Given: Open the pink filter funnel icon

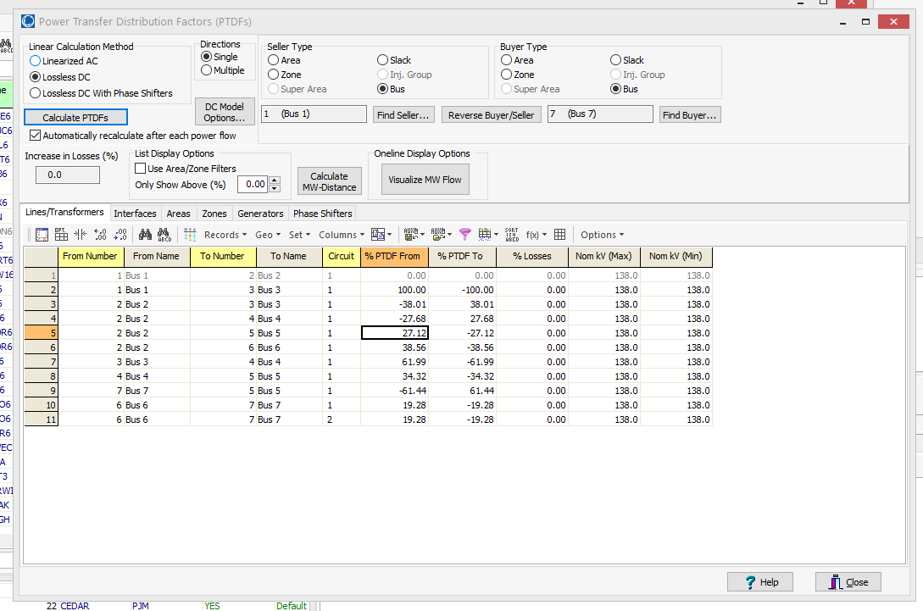Looking at the screenshot, I should click(464, 234).
